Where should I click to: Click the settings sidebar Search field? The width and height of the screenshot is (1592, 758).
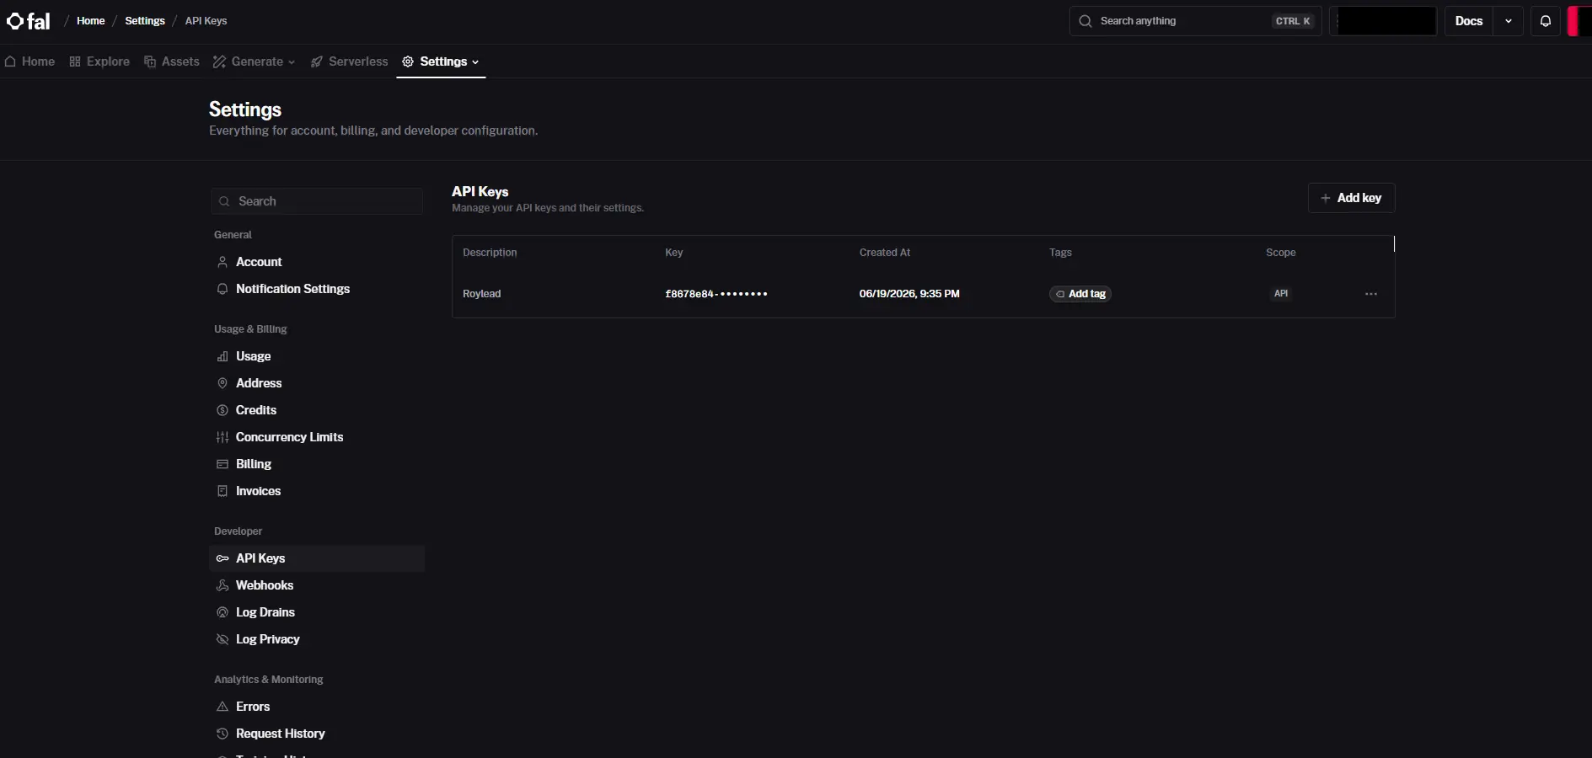tap(316, 201)
